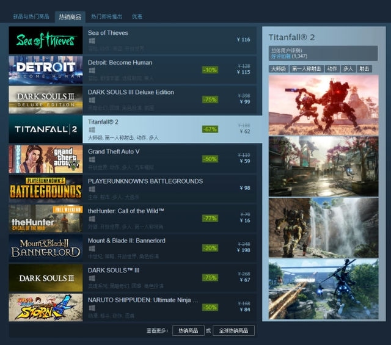
Task: View the waterfall Titanfall 2 screenshot
Action: [x=323, y=227]
